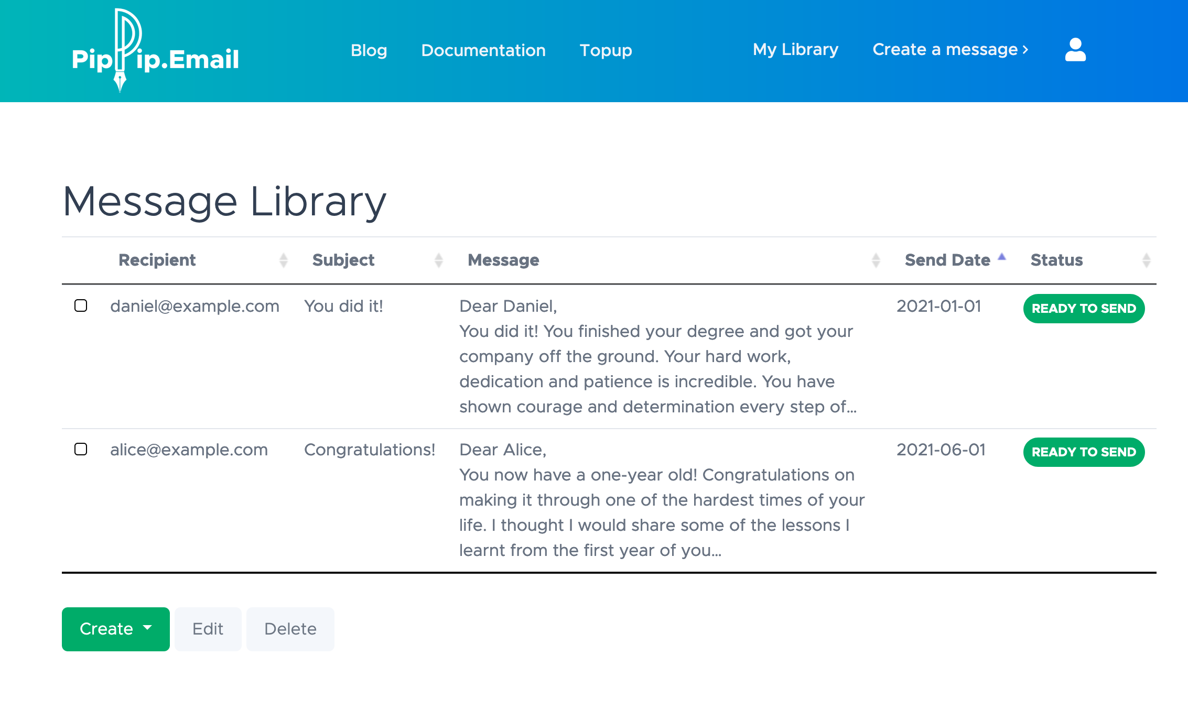Navigate to Topup page
The width and height of the screenshot is (1188, 710).
[x=606, y=50]
